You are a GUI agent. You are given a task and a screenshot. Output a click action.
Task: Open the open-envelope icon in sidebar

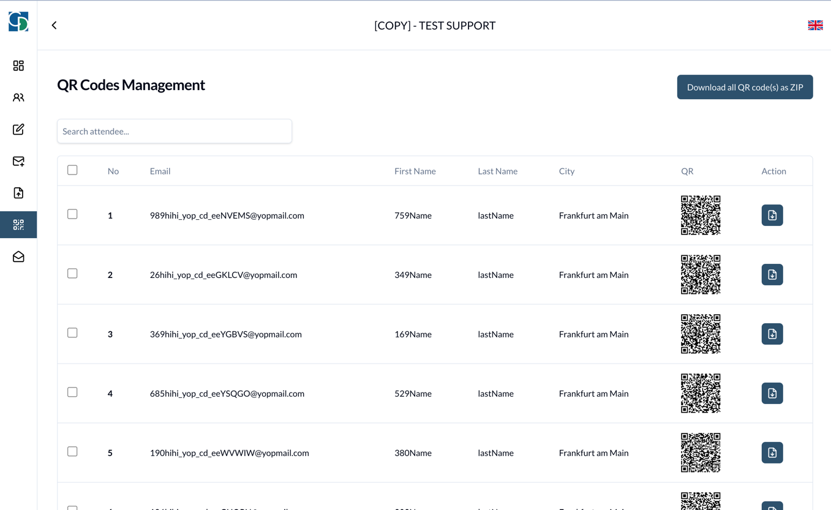18,257
